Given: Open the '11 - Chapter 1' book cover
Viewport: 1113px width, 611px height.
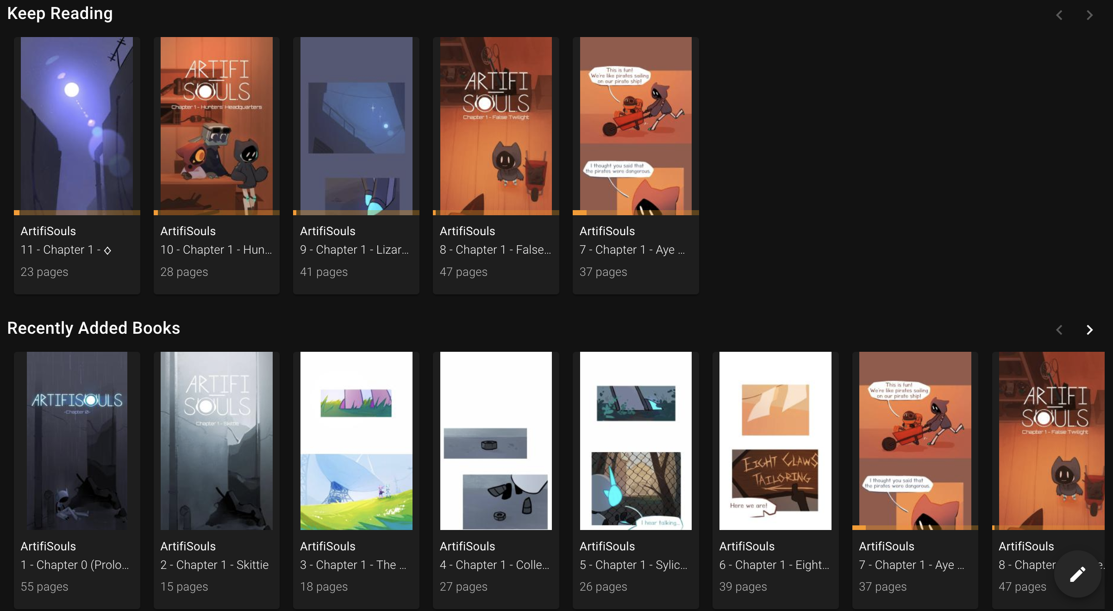Looking at the screenshot, I should coord(77,125).
